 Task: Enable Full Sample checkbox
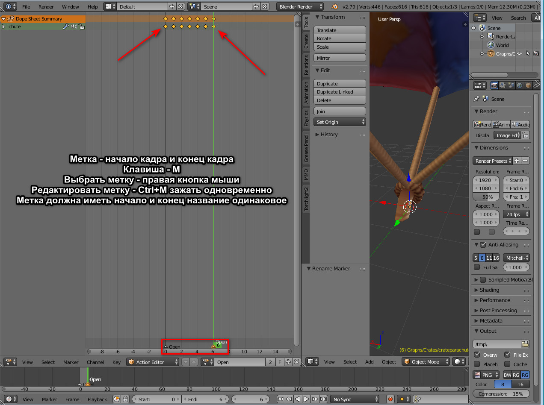pyautogui.click(x=477, y=267)
